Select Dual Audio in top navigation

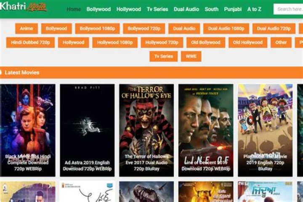tap(186, 9)
